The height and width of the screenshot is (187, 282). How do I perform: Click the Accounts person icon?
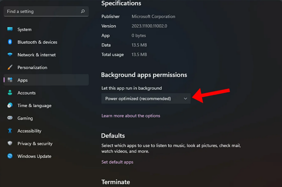10,93
